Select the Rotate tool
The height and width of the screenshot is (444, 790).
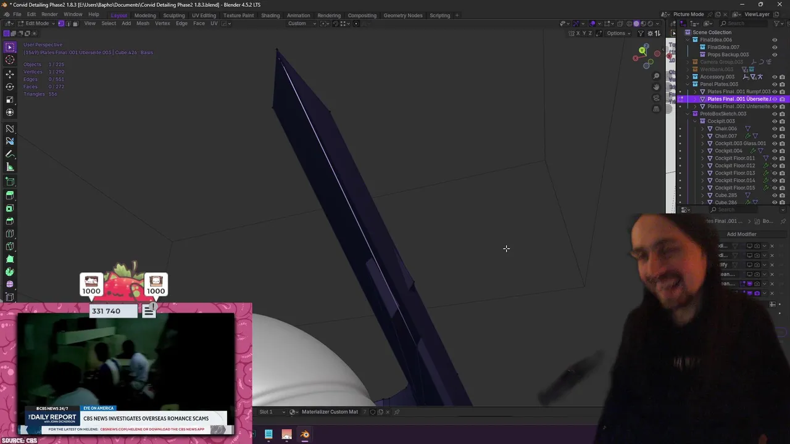[x=10, y=87]
